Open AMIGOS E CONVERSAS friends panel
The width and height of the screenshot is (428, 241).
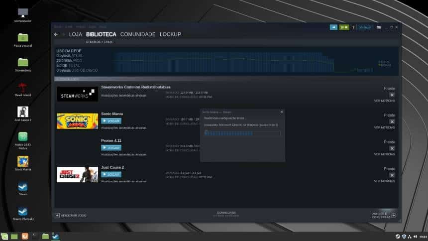coord(384,215)
